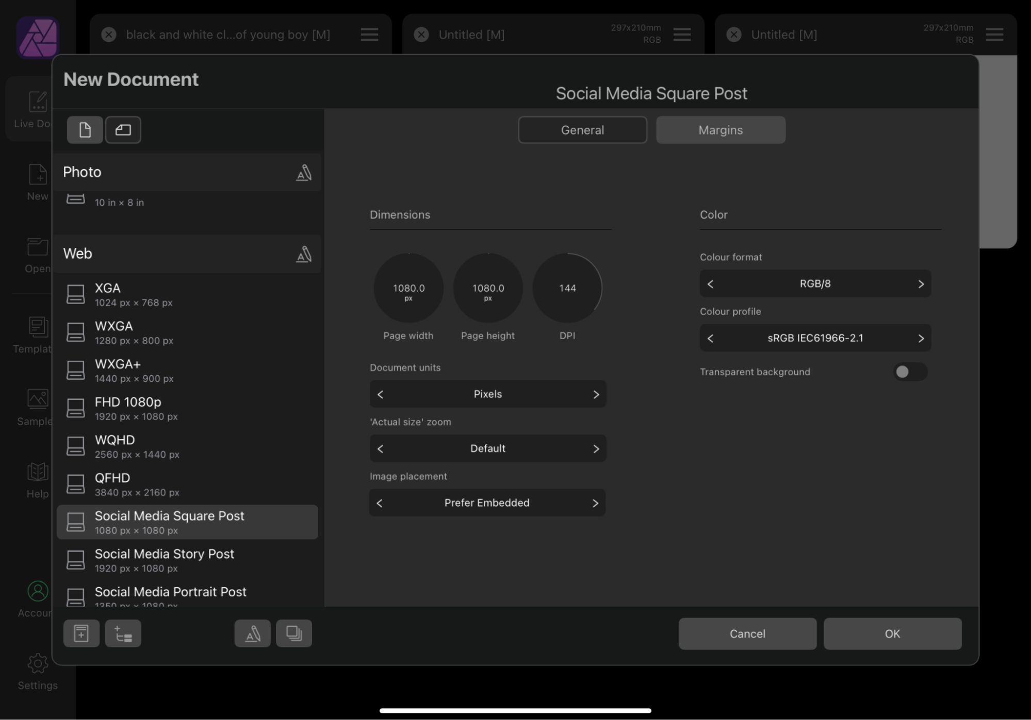The height and width of the screenshot is (720, 1031).
Task: Open the Affinity Photo app logo
Action: pyautogui.click(x=38, y=38)
